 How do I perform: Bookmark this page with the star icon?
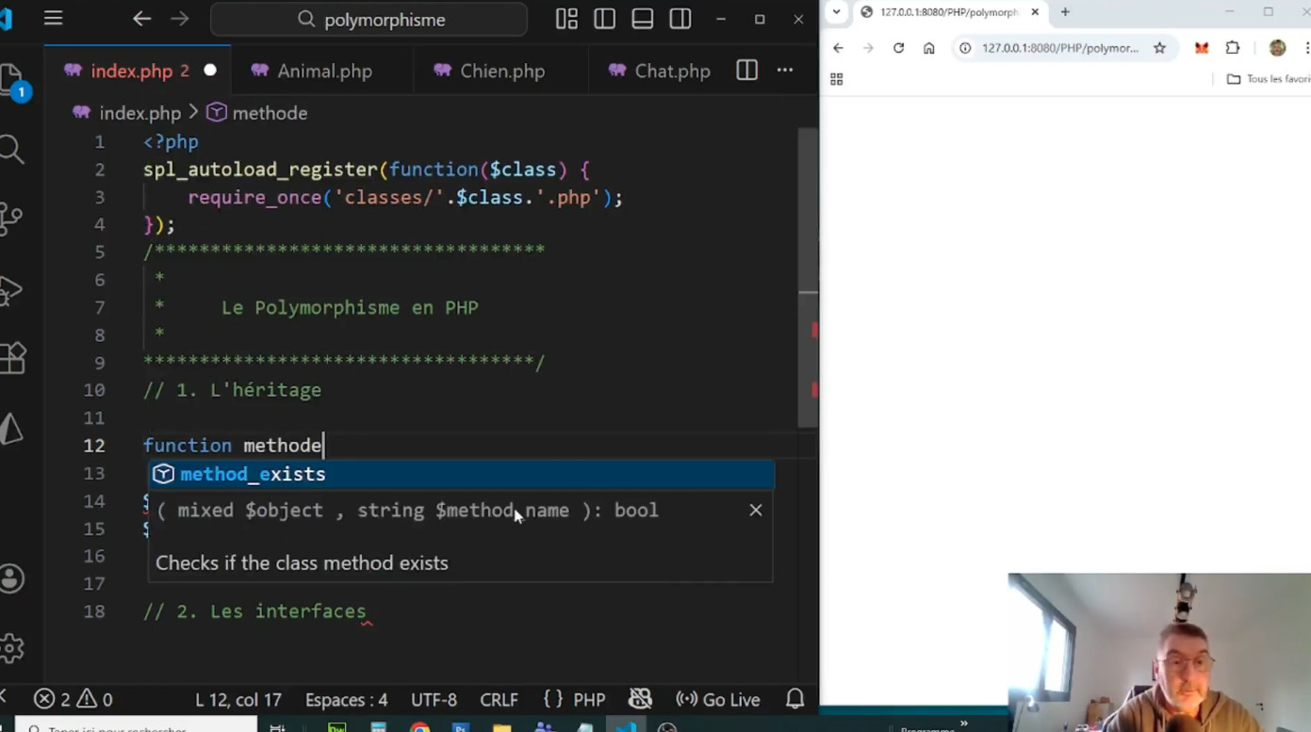(1159, 48)
